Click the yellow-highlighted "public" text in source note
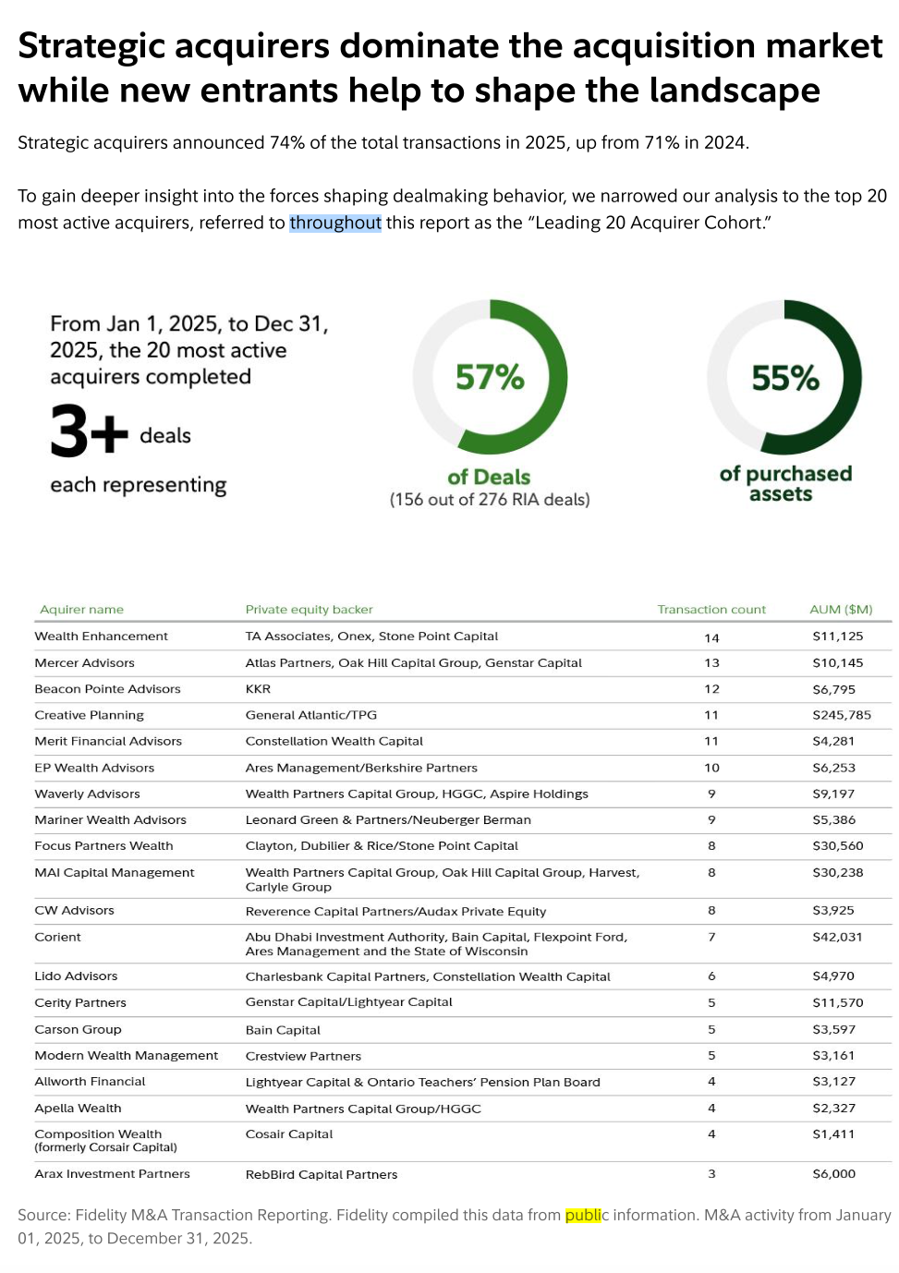 click(583, 1215)
